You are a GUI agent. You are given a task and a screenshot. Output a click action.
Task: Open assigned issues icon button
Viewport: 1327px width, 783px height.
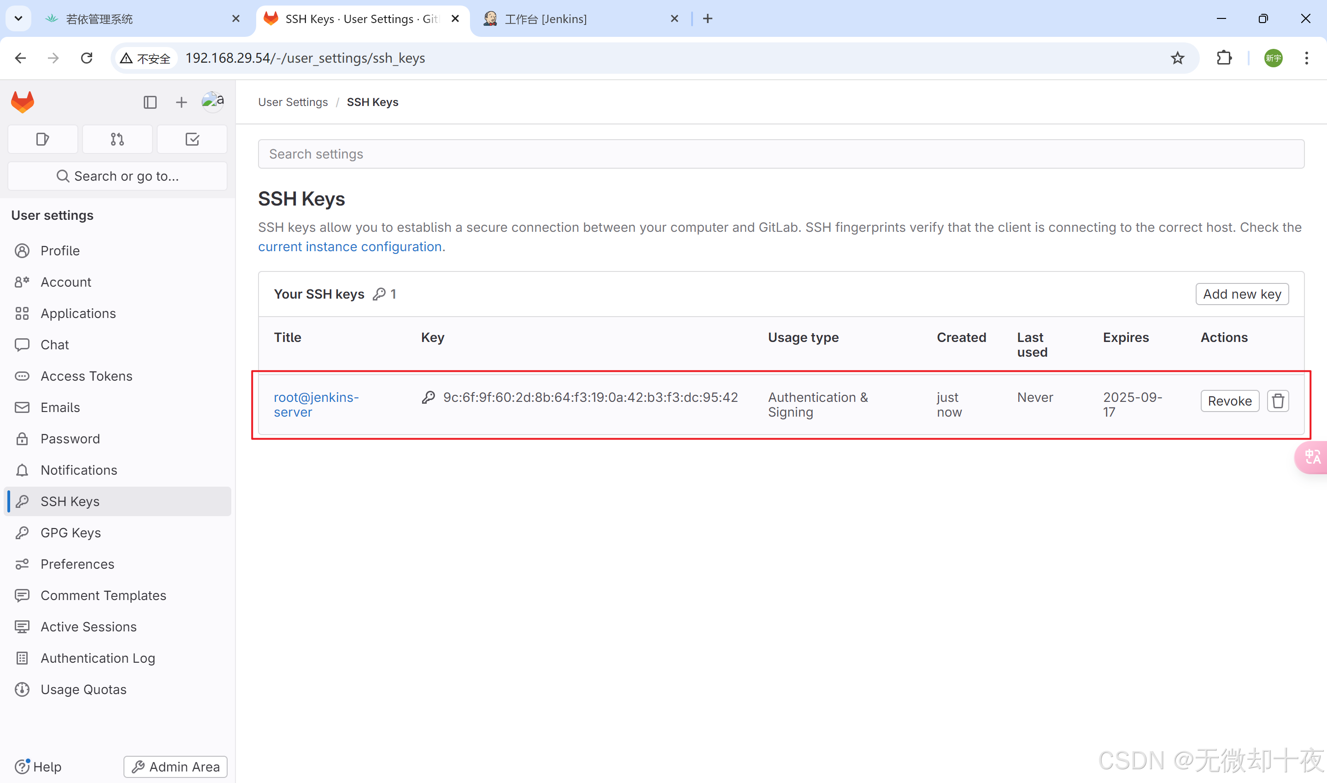[x=43, y=139]
